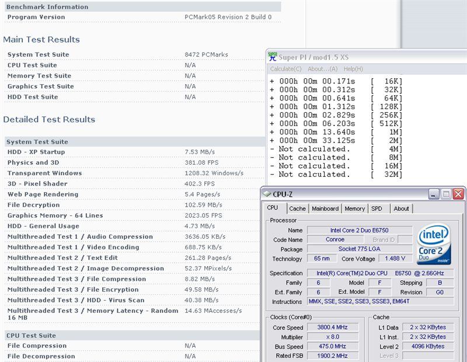Click the Bus Speed value 475.0 MHz
This screenshot has height=362, width=467.
click(332, 346)
